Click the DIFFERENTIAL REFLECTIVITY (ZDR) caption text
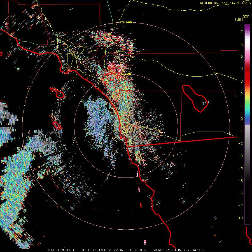This screenshot has height=252, width=252. (x=87, y=250)
